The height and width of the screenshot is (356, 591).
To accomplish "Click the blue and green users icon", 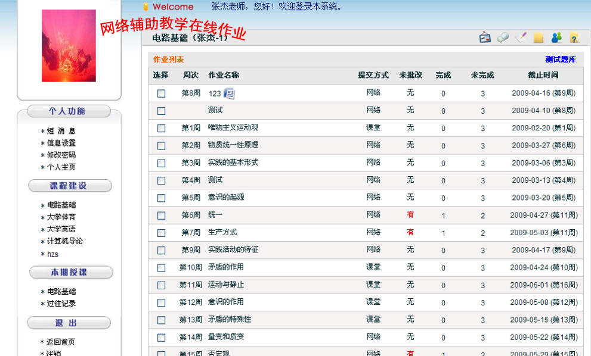I will [556, 38].
